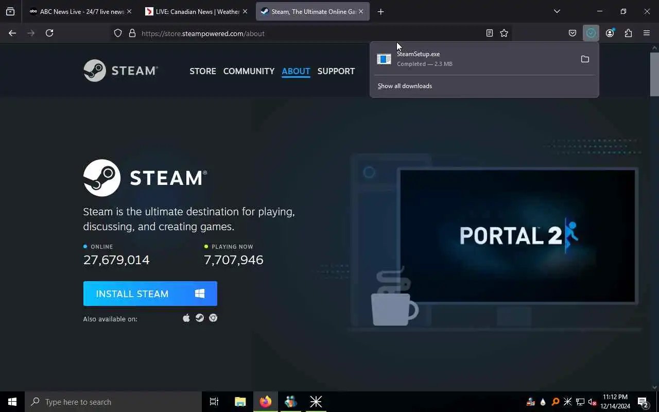Open File Explorer from taskbar
This screenshot has height=412, width=659.
(x=240, y=402)
